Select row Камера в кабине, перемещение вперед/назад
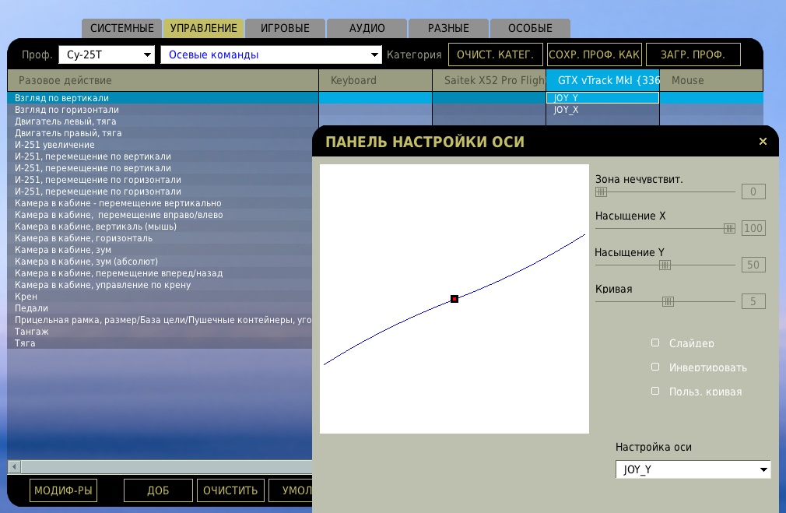Screen dimensions: 786x513 coord(160,273)
